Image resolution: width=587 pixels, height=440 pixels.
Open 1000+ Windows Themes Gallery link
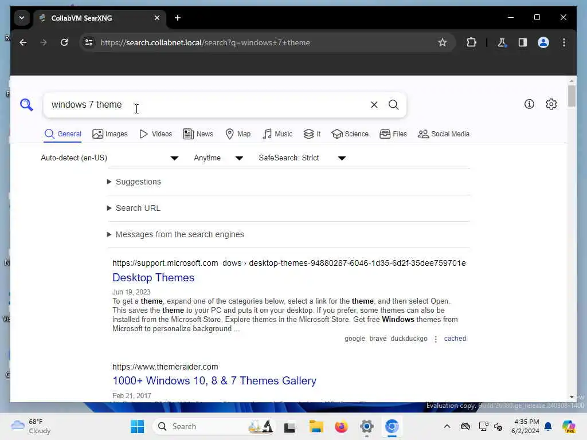coord(214,381)
